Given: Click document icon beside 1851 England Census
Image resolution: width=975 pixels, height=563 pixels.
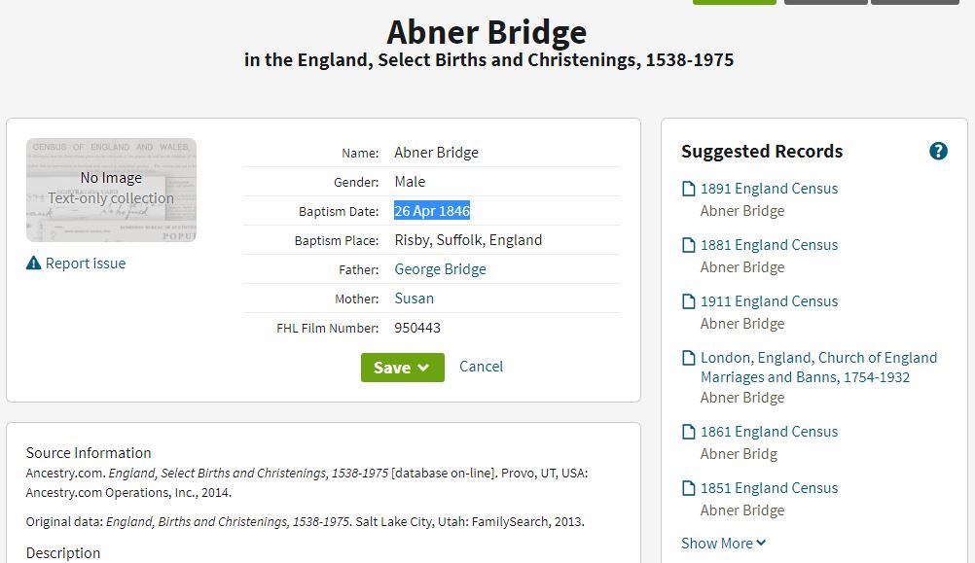Looking at the screenshot, I should coord(688,488).
